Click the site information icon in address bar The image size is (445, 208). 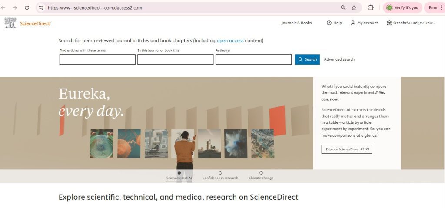(x=41, y=8)
